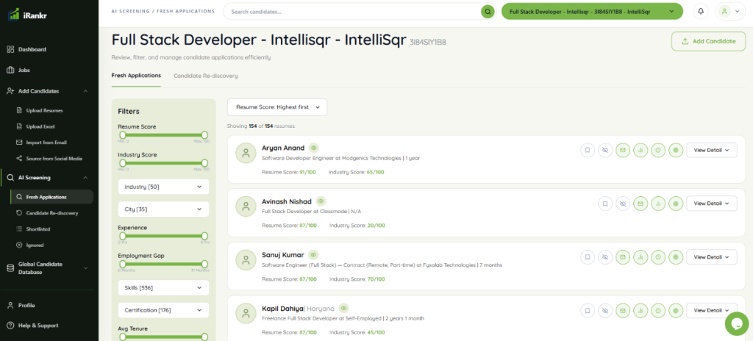Click the crossed-eye ignore icon for Kapil Dahiya
753x341 pixels.
coord(604,311)
